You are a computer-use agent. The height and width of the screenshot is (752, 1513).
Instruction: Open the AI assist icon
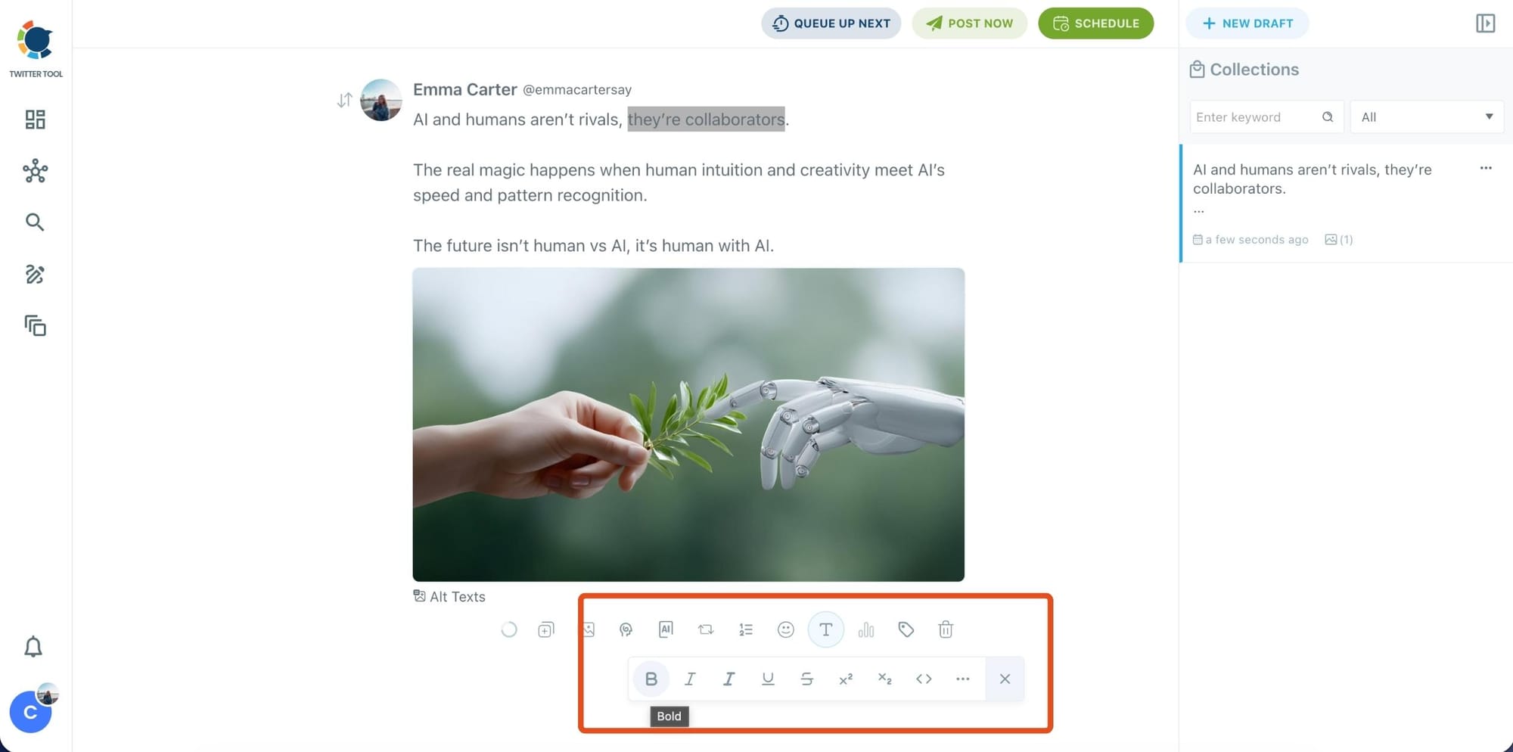tap(666, 629)
